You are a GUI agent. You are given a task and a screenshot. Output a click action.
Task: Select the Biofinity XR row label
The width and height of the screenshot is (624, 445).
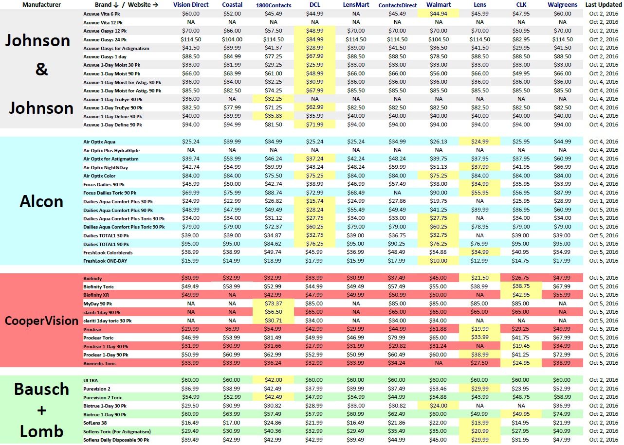pyautogui.click(x=96, y=295)
